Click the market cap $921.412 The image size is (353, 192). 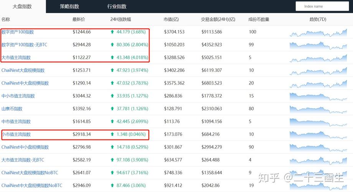(x=173, y=185)
